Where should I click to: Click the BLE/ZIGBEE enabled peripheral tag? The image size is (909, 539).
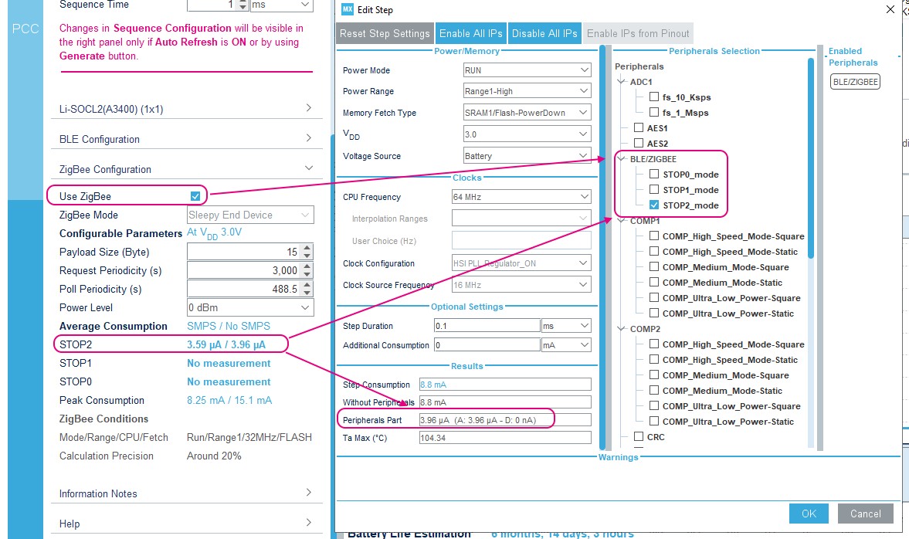tap(855, 82)
